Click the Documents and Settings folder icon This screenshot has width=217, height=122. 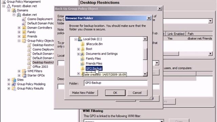coord(82,54)
